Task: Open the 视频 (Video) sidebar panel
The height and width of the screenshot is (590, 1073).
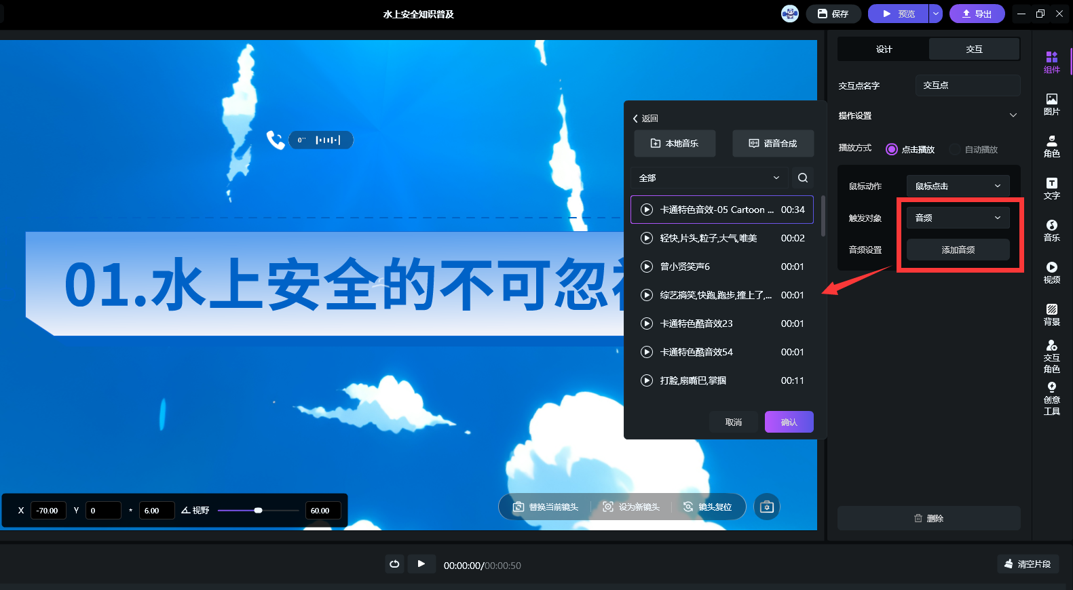Action: 1051,272
